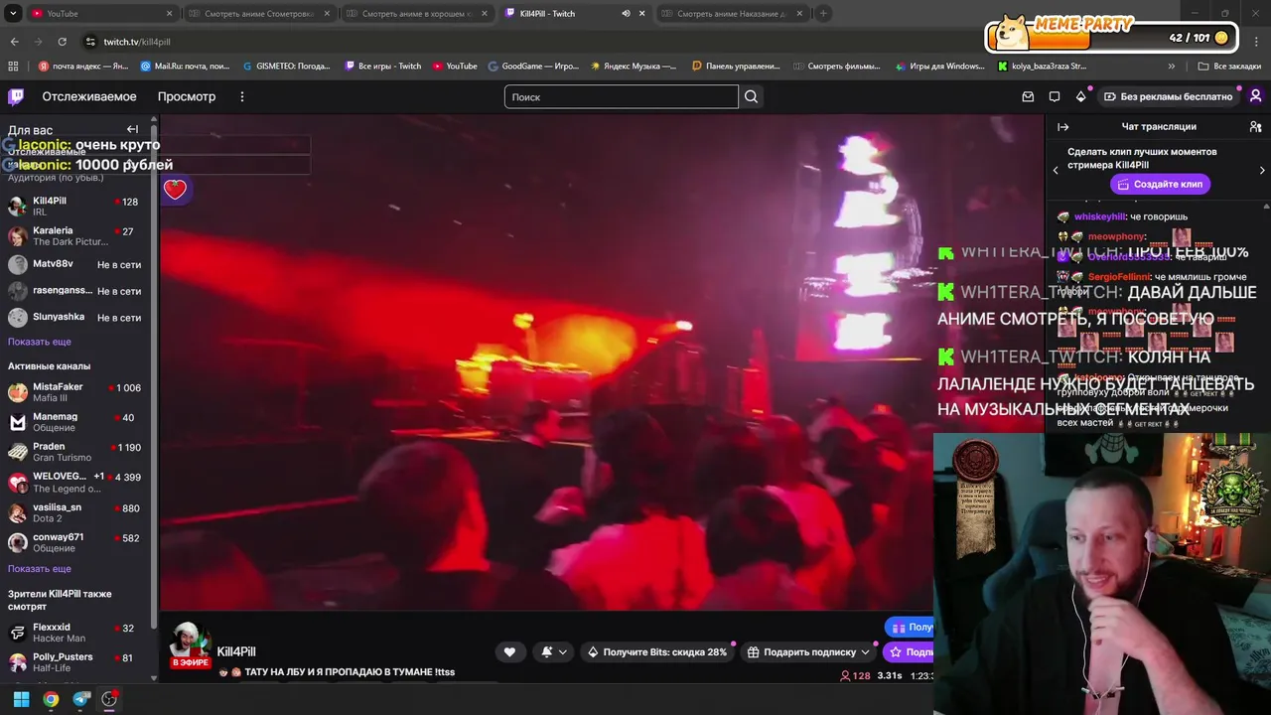Select Matv88v offline channel
Image resolution: width=1271 pixels, height=715 pixels.
(75, 264)
